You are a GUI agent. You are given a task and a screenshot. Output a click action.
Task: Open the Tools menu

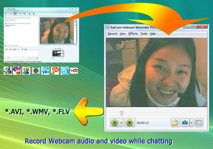(143, 34)
